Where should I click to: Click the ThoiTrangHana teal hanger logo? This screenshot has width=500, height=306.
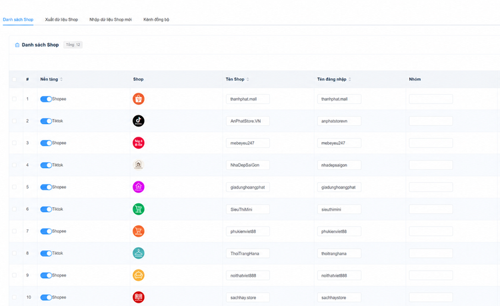coord(139,253)
